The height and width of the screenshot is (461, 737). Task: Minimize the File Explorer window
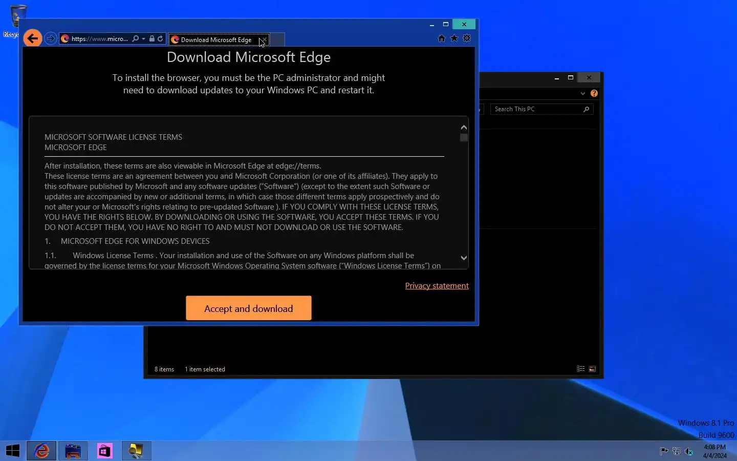(x=557, y=78)
